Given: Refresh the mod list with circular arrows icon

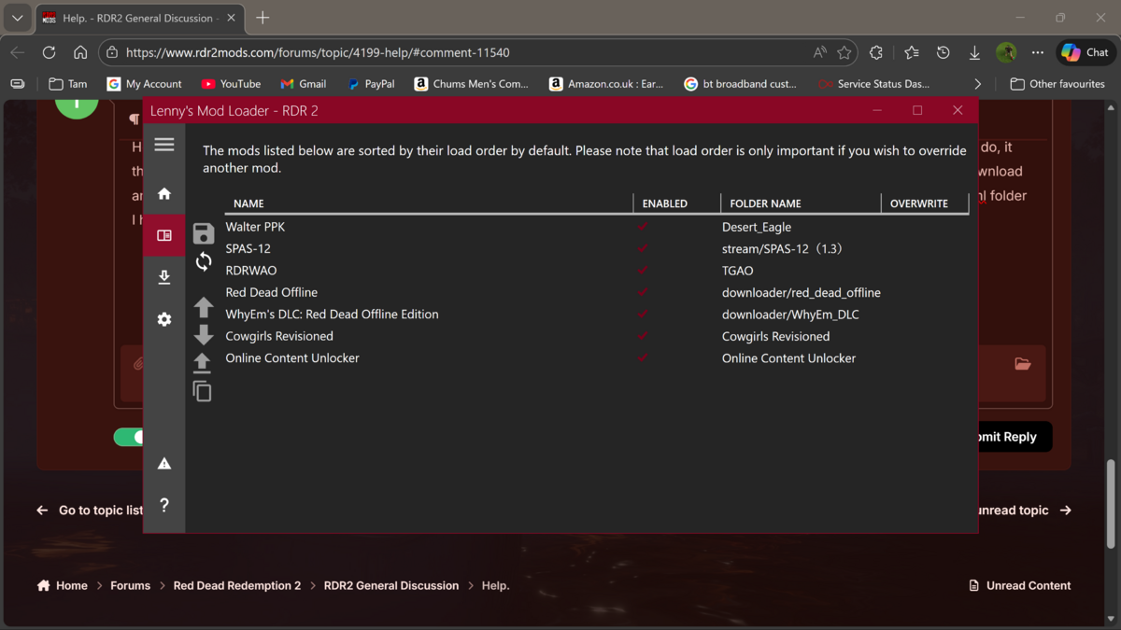Looking at the screenshot, I should click(x=203, y=261).
